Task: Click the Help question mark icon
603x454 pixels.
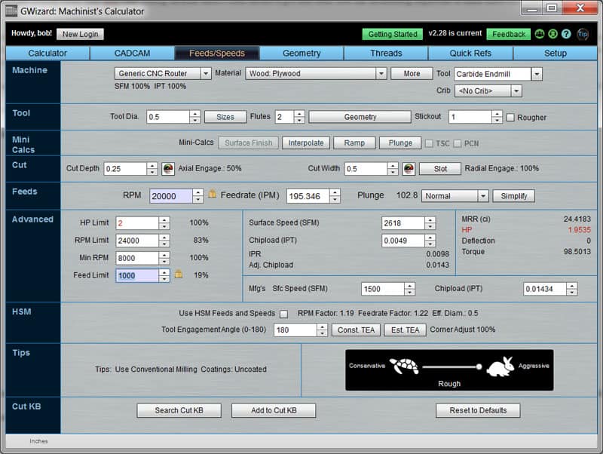Action: click(566, 35)
